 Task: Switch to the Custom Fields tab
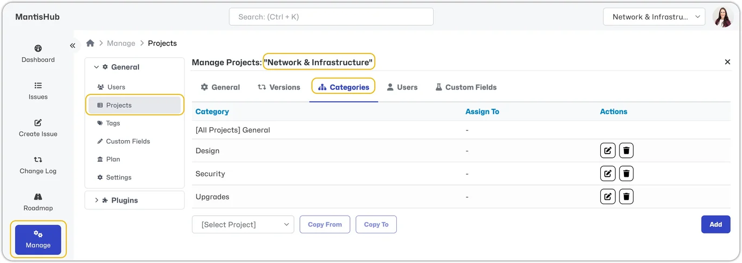(x=466, y=87)
